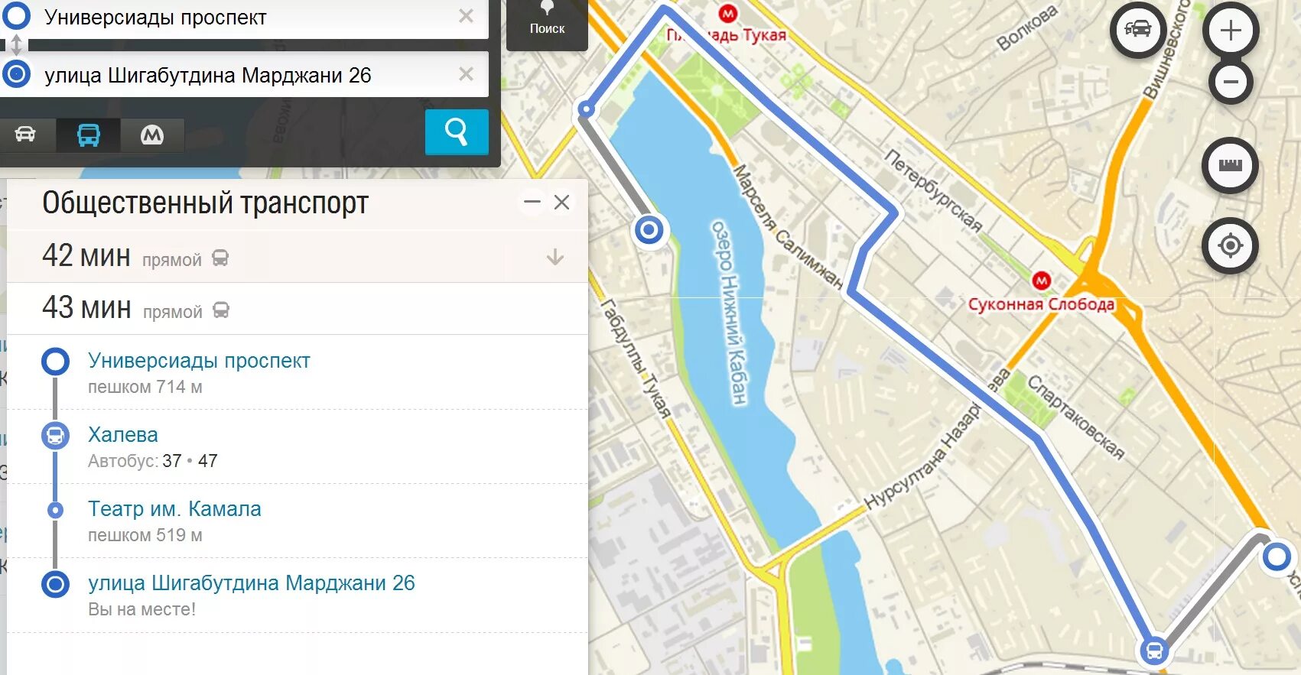Select the car route mode tab
Viewport: 1301px width, 675px height.
[26, 135]
